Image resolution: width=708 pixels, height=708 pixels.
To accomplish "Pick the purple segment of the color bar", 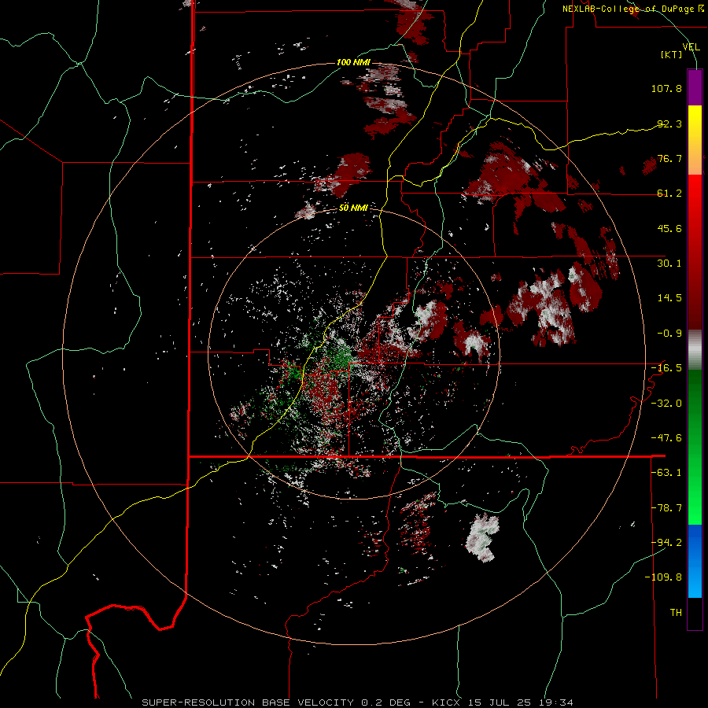I will tap(695, 87).
